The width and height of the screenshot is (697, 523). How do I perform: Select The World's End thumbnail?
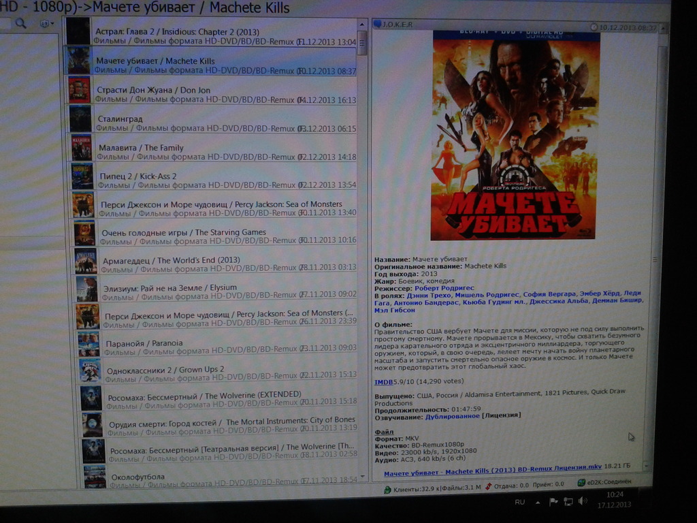pyautogui.click(x=86, y=261)
